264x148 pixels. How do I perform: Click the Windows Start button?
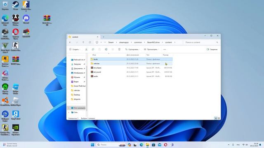point(92,145)
